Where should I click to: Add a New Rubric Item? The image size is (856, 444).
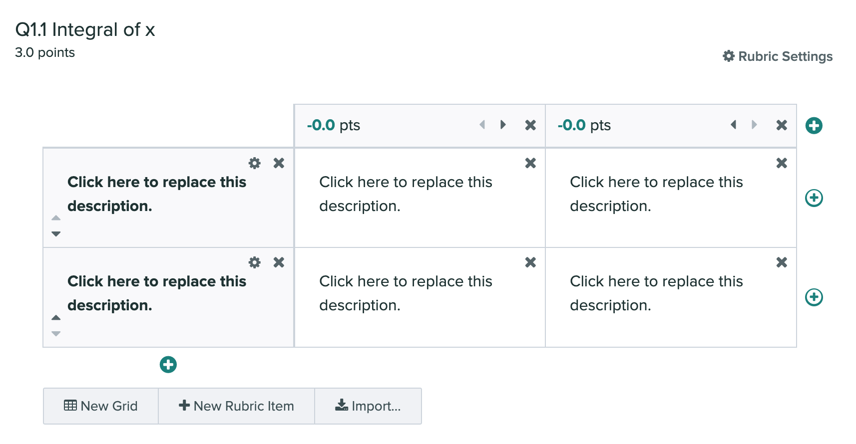coord(236,406)
